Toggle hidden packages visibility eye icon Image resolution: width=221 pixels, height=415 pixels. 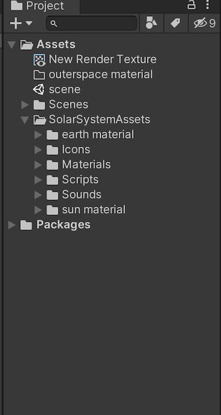[x=205, y=23]
